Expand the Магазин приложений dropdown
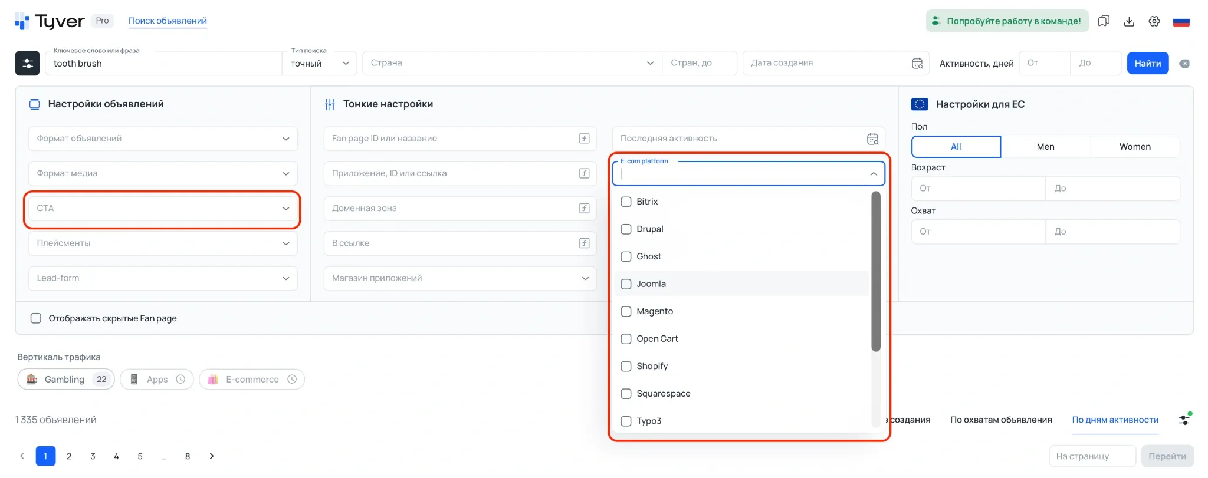 [460, 278]
